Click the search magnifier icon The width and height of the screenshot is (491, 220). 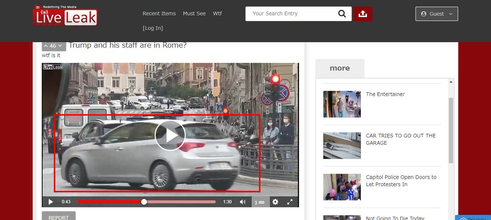tap(342, 13)
